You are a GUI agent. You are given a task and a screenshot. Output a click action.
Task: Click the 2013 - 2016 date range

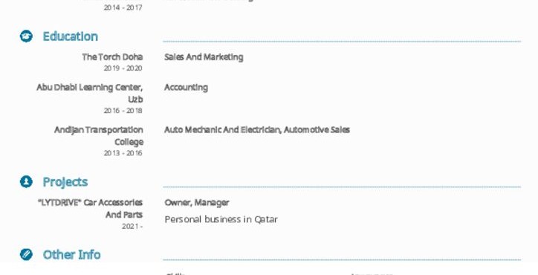(x=123, y=153)
